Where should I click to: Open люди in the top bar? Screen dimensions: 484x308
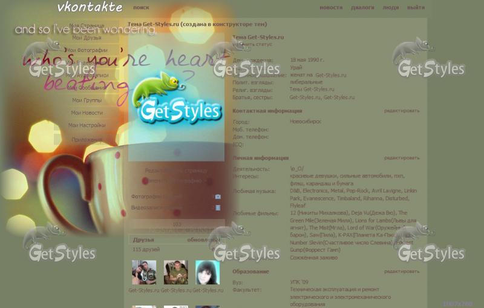pos(390,7)
